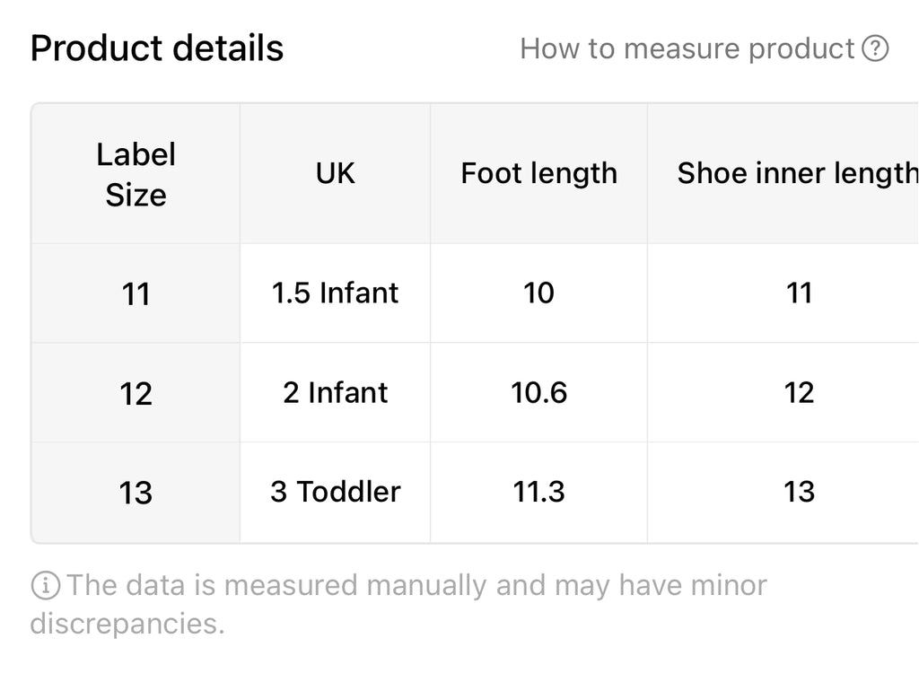Select foot length value 11.3

pos(538,493)
